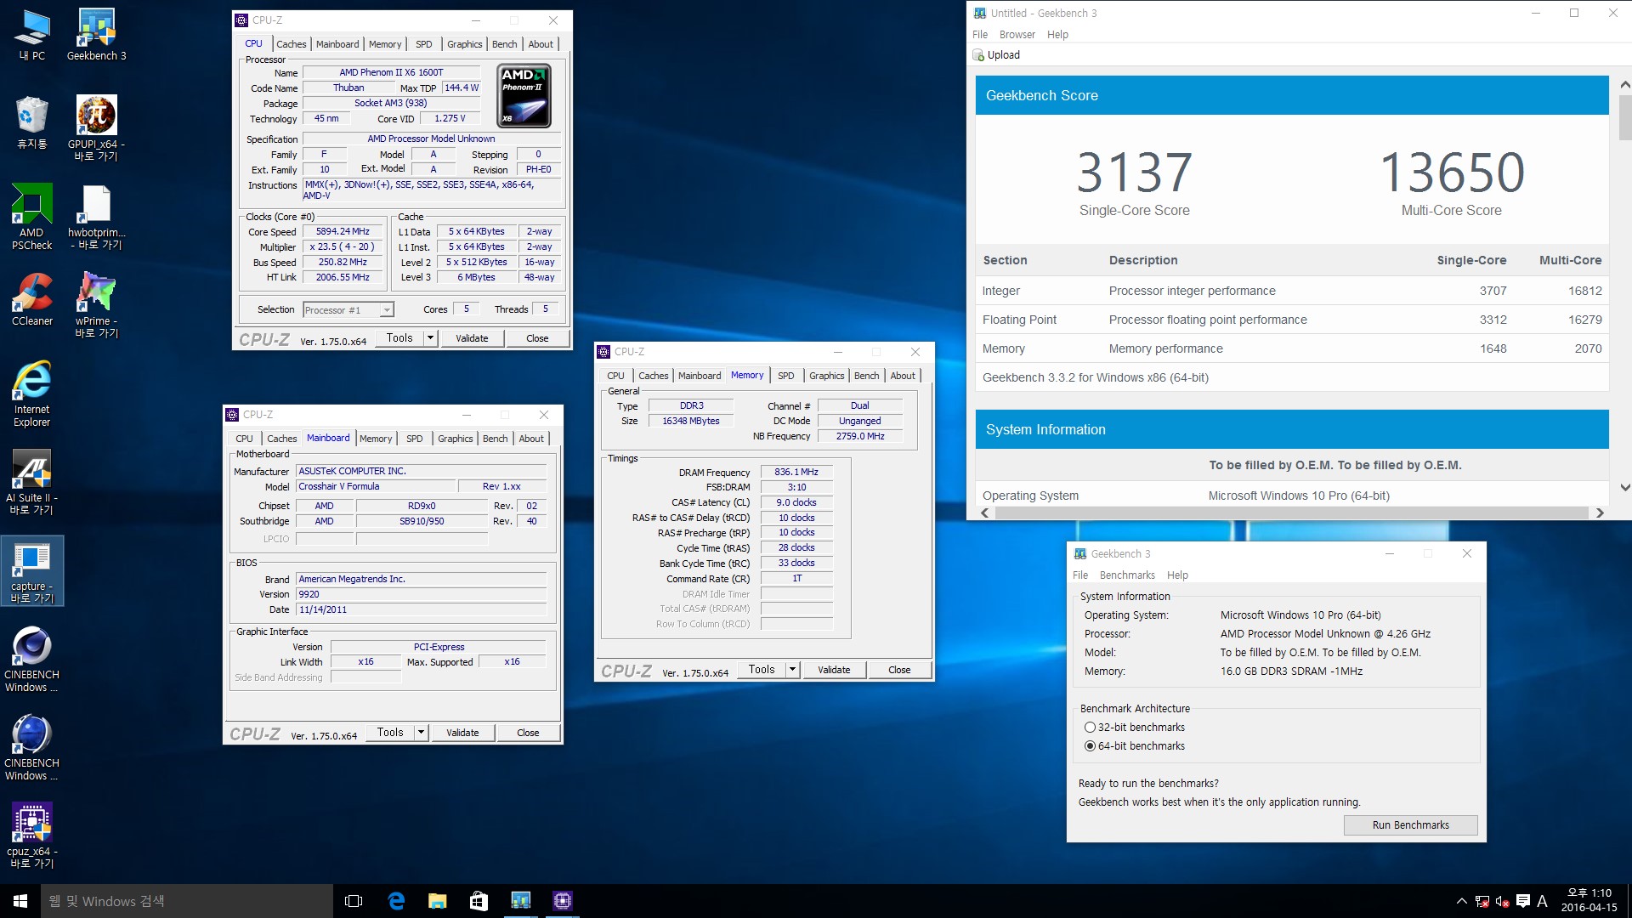Click Validate in CPU tab window
This screenshot has width=1632, height=918.
[x=472, y=338]
